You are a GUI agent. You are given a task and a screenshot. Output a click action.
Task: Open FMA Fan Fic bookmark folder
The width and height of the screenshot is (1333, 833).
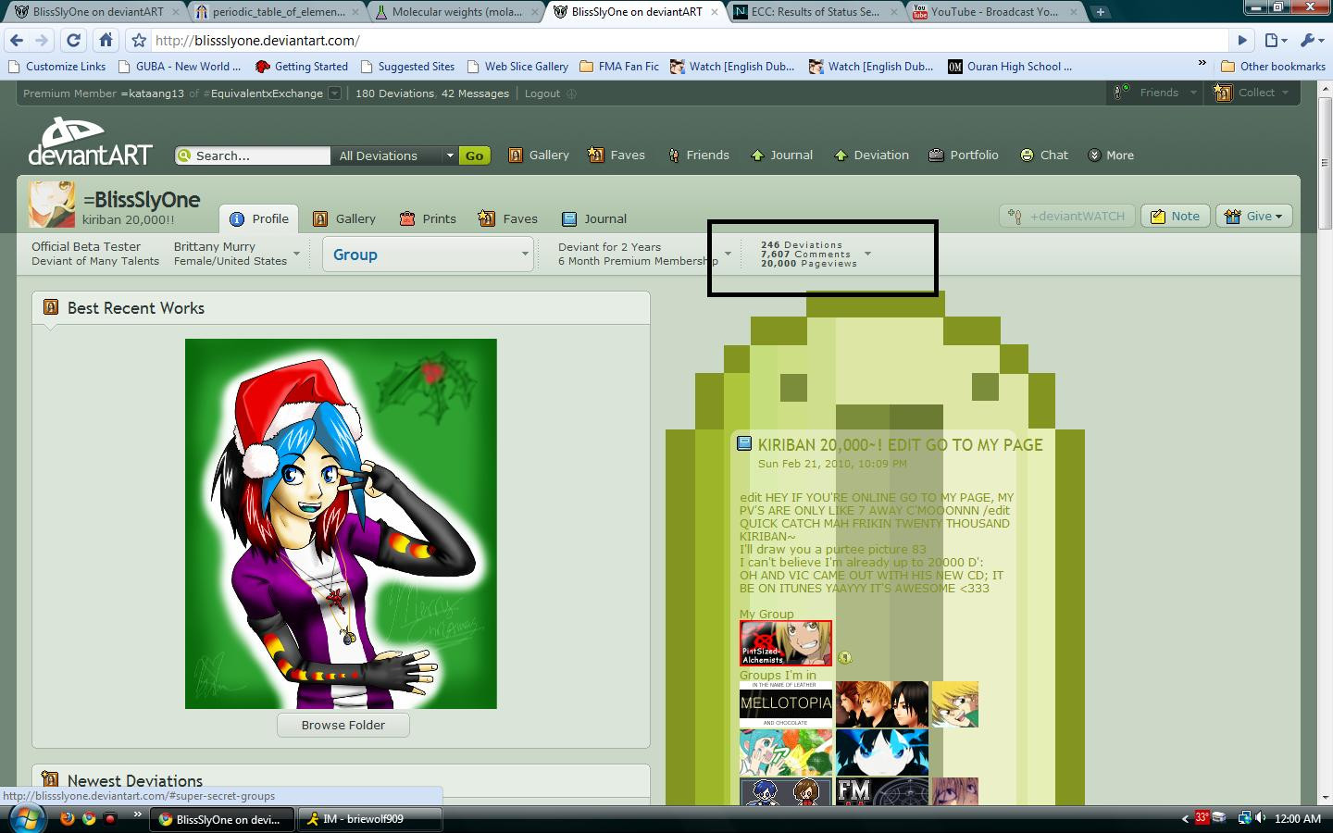click(619, 67)
